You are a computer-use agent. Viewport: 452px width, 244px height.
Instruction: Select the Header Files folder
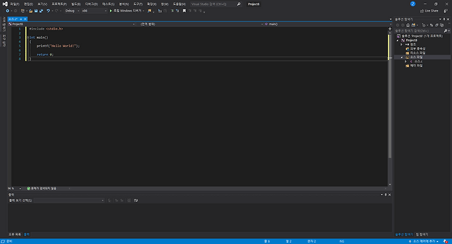[x=416, y=66]
